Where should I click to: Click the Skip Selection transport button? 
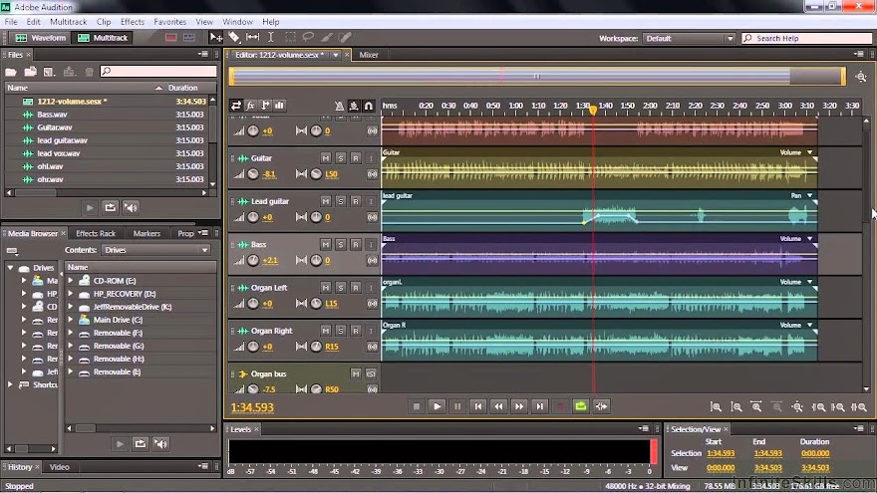coord(601,406)
